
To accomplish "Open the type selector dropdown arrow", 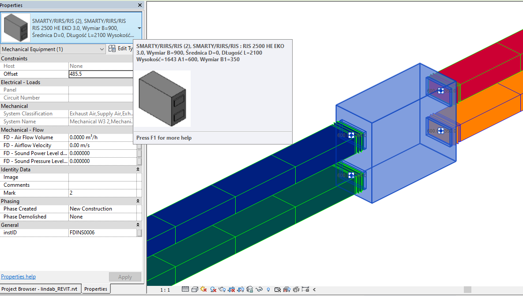I will (x=139, y=28).
